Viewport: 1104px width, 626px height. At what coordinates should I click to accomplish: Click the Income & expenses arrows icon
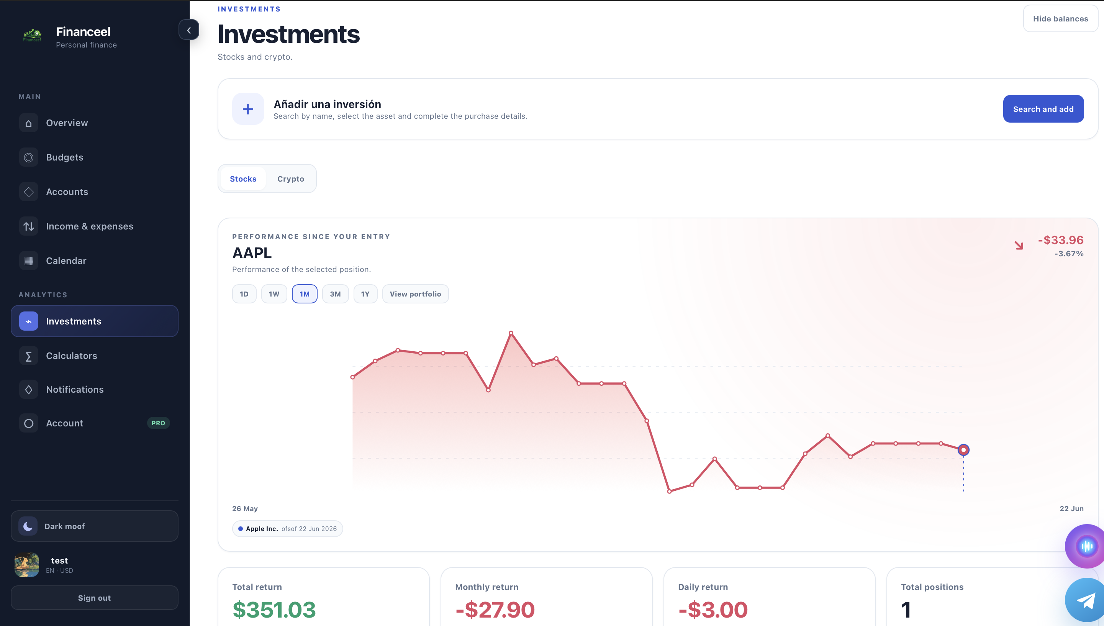coord(28,226)
